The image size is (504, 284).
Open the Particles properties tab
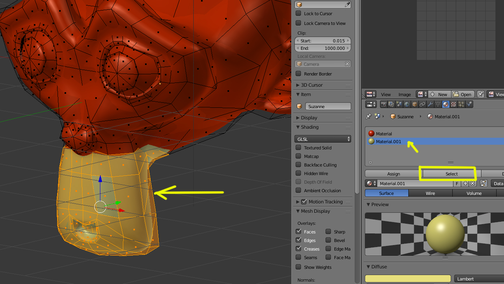point(461,104)
